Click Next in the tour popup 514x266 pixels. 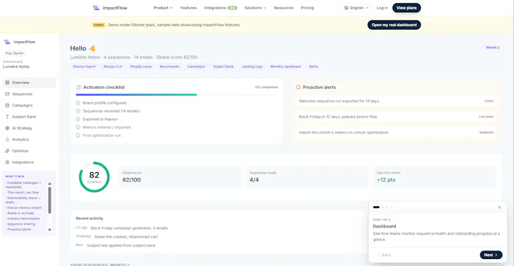491,255
